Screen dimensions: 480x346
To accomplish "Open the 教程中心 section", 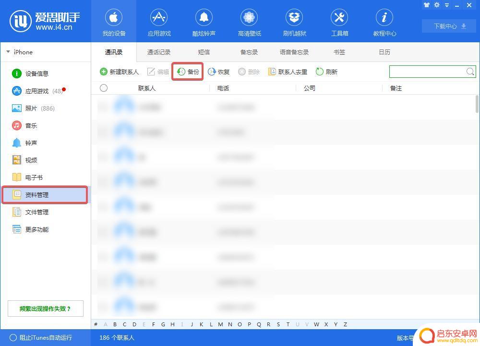I will point(384,22).
